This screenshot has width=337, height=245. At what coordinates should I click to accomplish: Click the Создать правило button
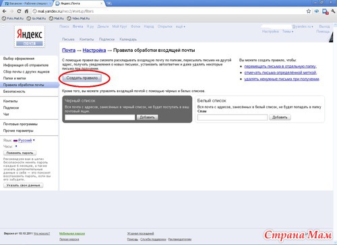[82, 78]
